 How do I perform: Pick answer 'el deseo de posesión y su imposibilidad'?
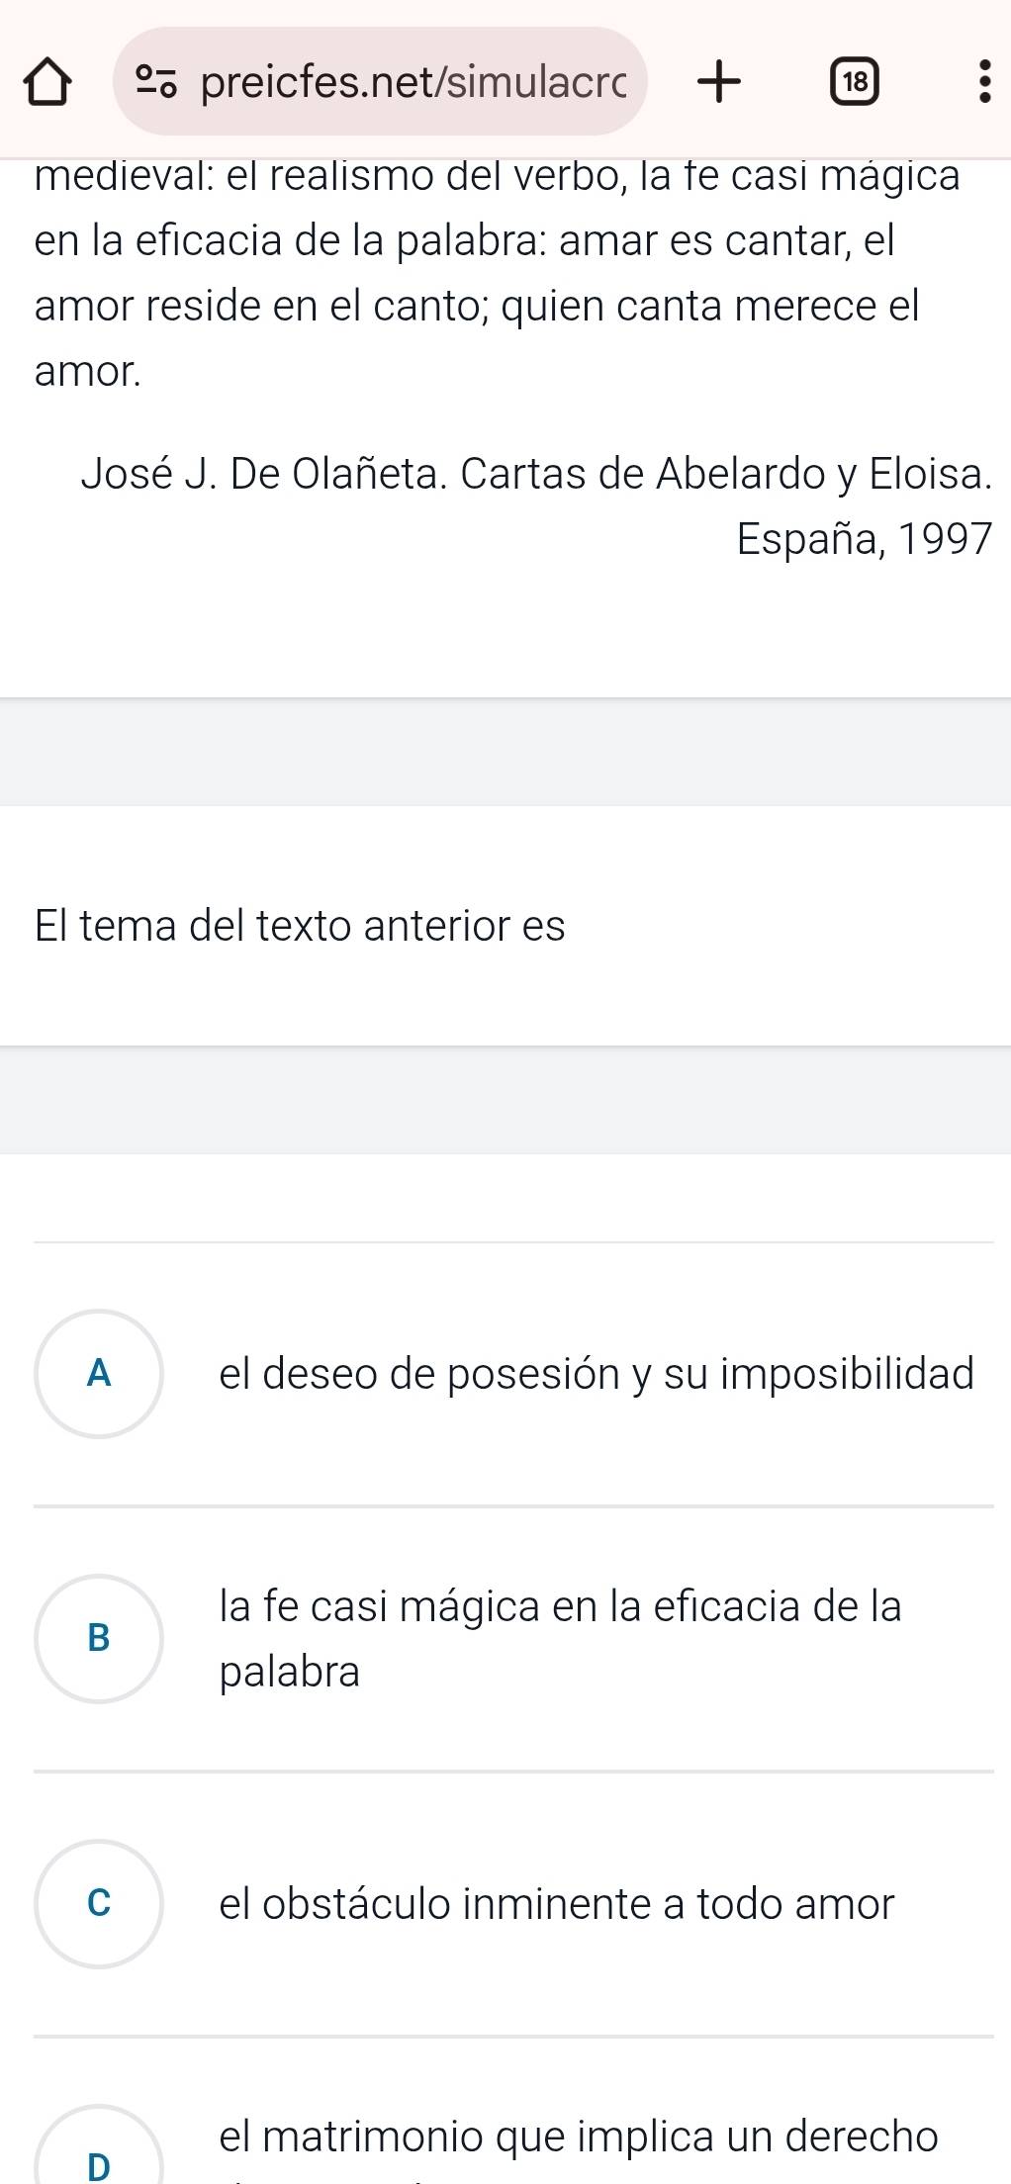click(x=597, y=1373)
